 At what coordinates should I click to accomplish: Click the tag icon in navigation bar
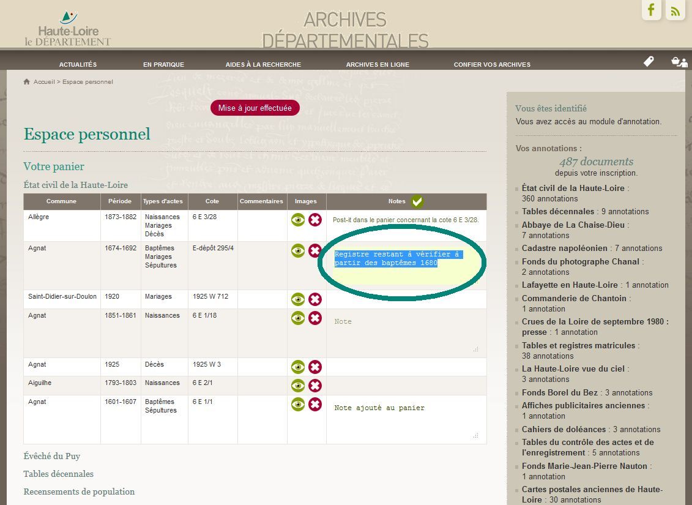click(649, 61)
